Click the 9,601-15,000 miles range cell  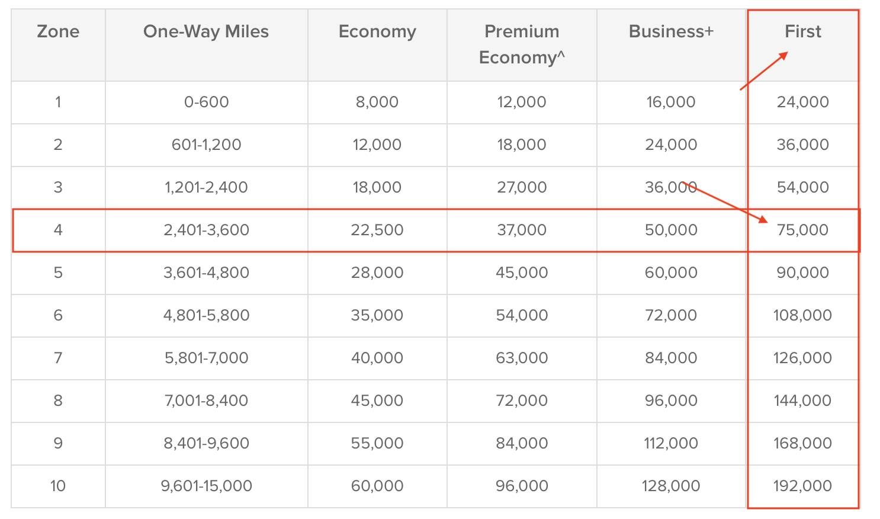pos(206,486)
